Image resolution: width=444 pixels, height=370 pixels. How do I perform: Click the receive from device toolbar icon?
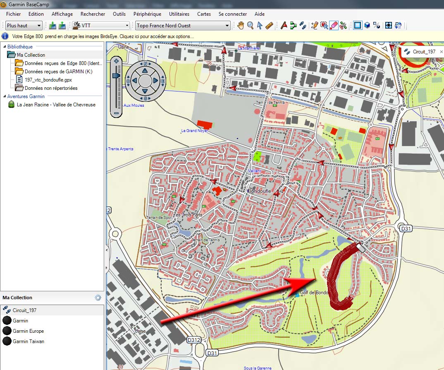[x=62, y=26]
